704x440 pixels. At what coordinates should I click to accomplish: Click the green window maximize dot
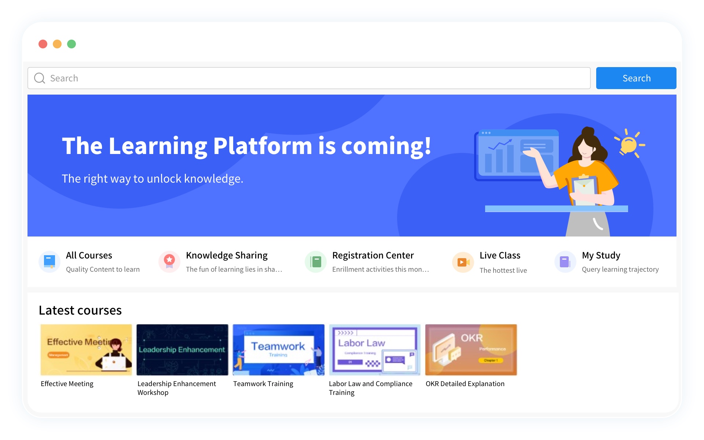[71, 44]
